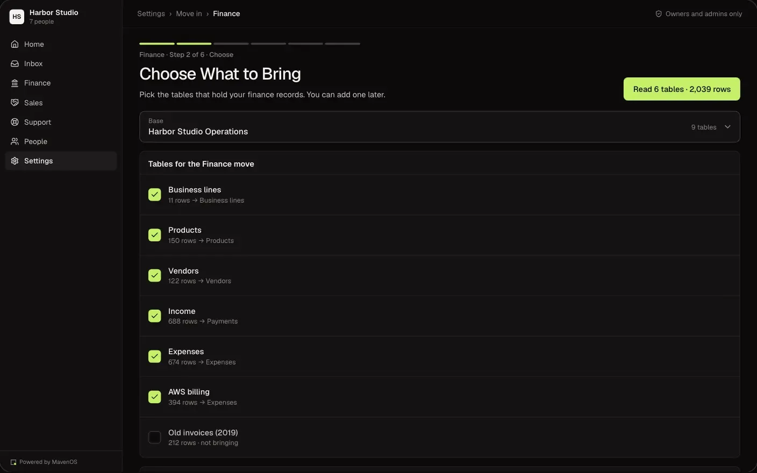Click '688 rows → Payments' text
Viewport: 757px width, 473px height.
[203, 321]
